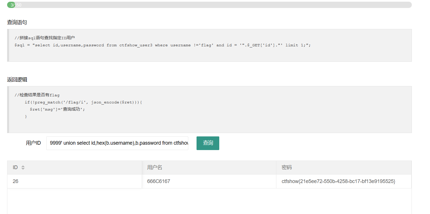This screenshot has width=430, height=214.
Task: Click the 返回逻辑 section heading
Action: [x=17, y=80]
